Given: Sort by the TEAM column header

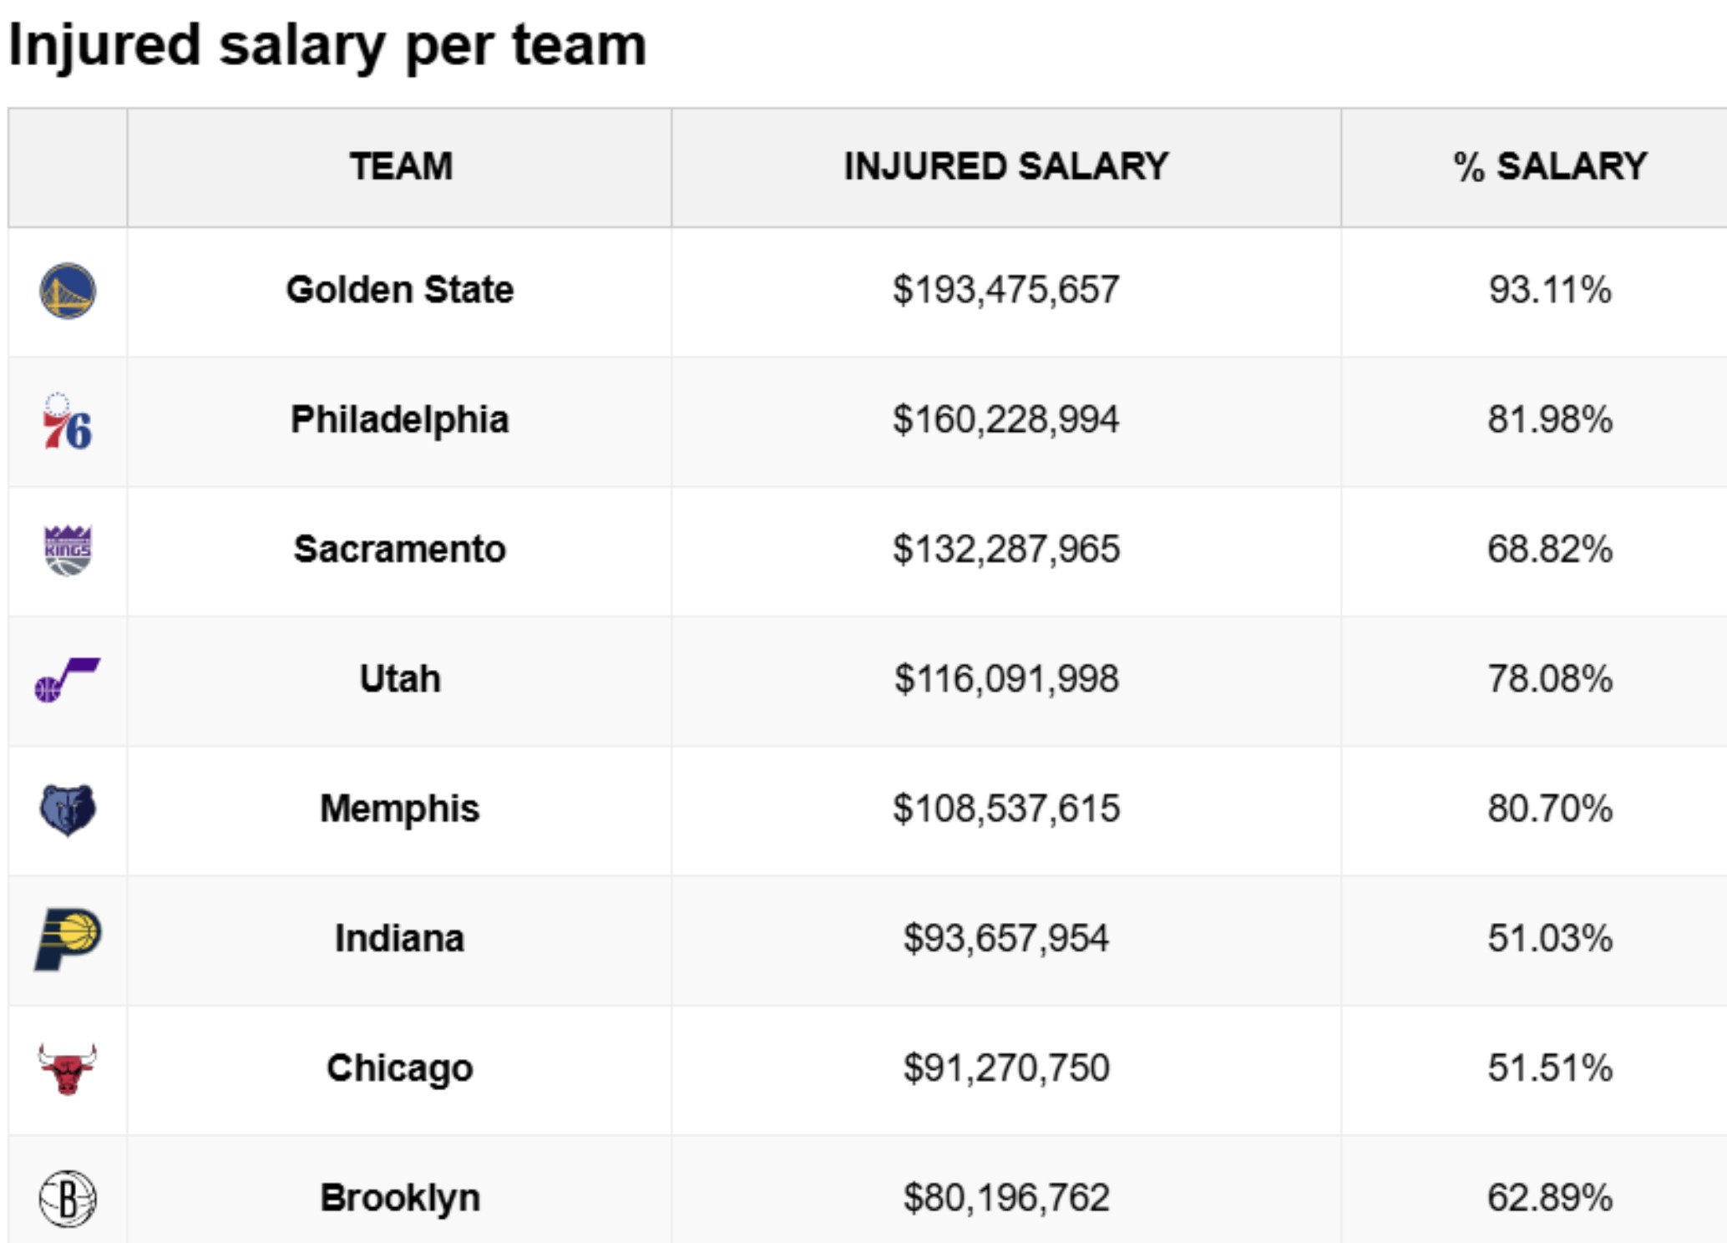Looking at the screenshot, I should pyautogui.click(x=401, y=166).
